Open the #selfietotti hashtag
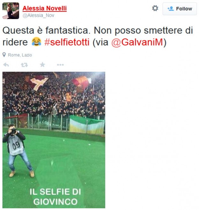The width and height of the screenshot is (199, 210). (67, 42)
